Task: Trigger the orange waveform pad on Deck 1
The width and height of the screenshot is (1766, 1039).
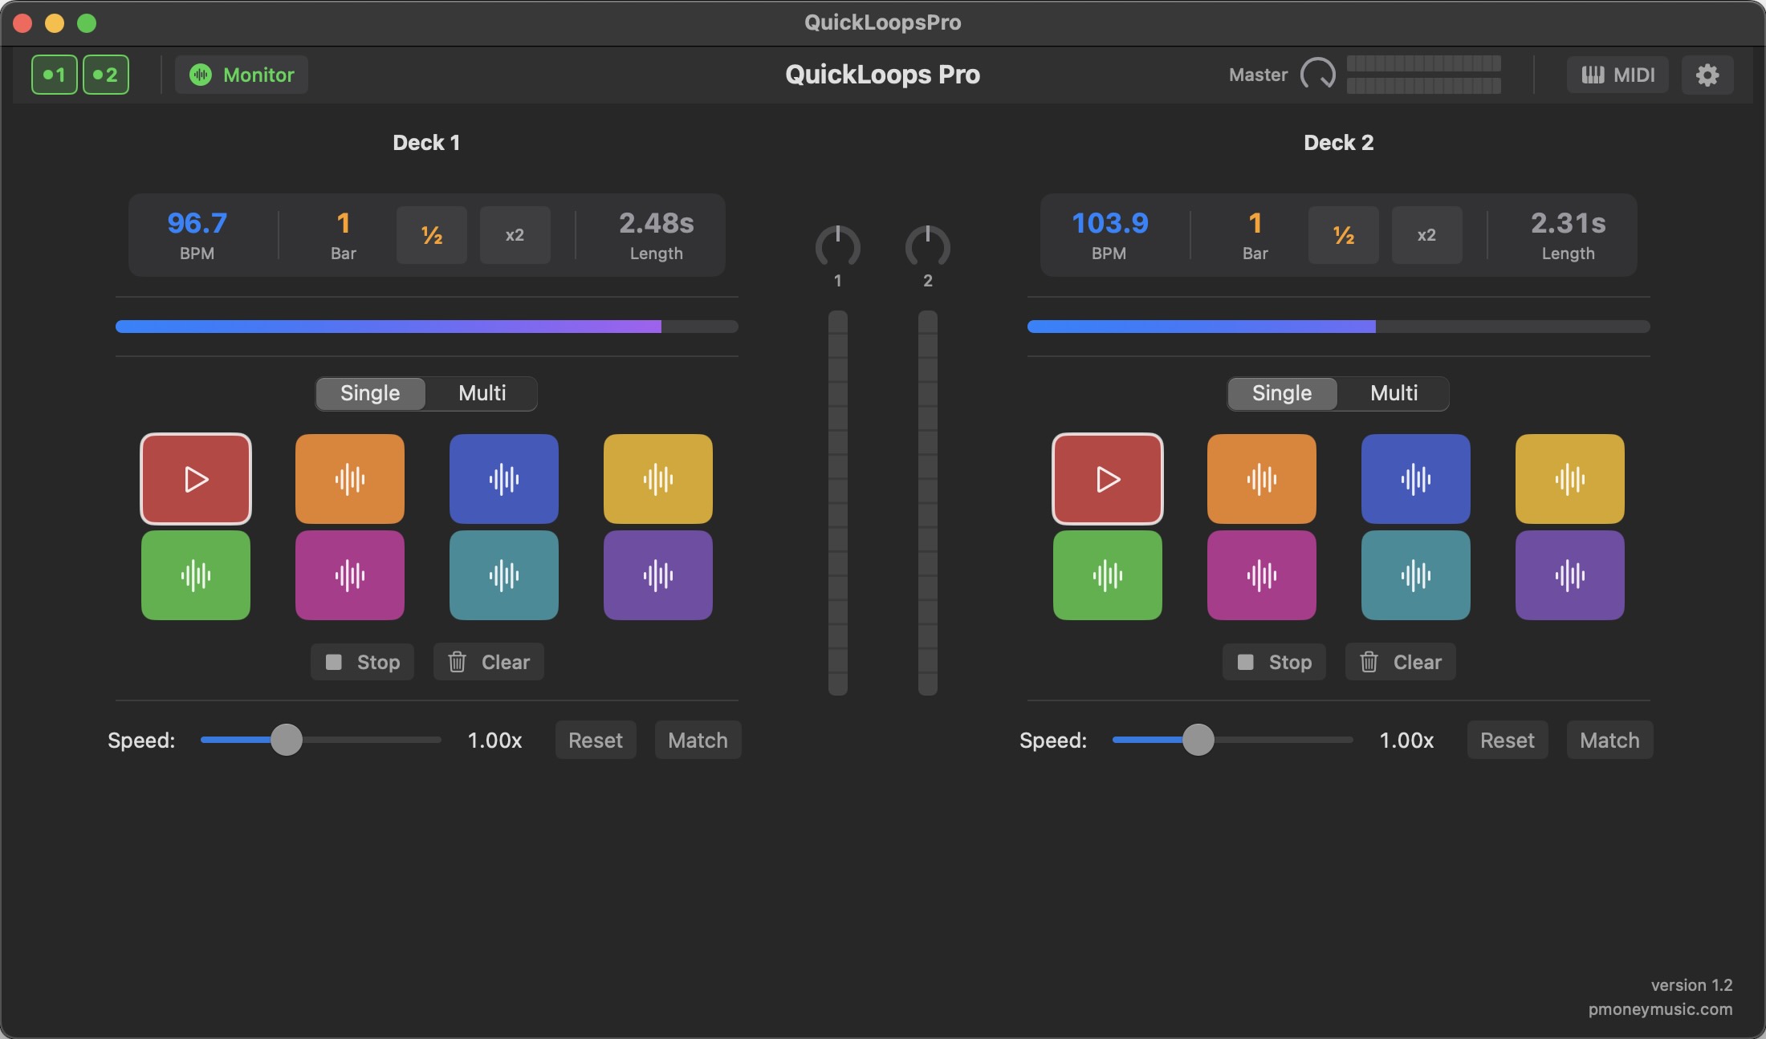Action: click(x=349, y=479)
